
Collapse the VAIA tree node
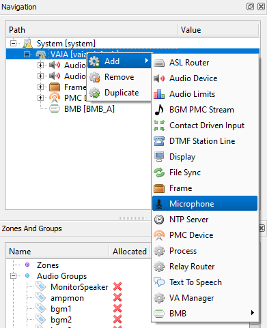coord(27,54)
